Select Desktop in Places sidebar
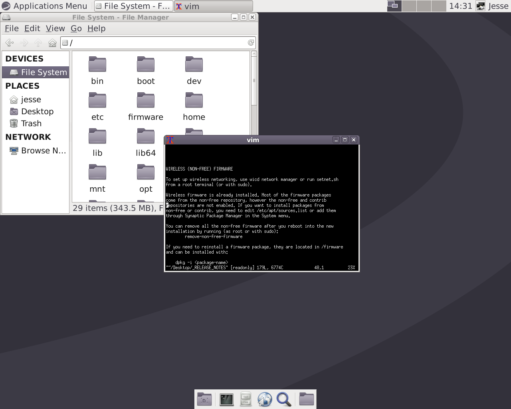This screenshot has height=409, width=511. coord(36,111)
